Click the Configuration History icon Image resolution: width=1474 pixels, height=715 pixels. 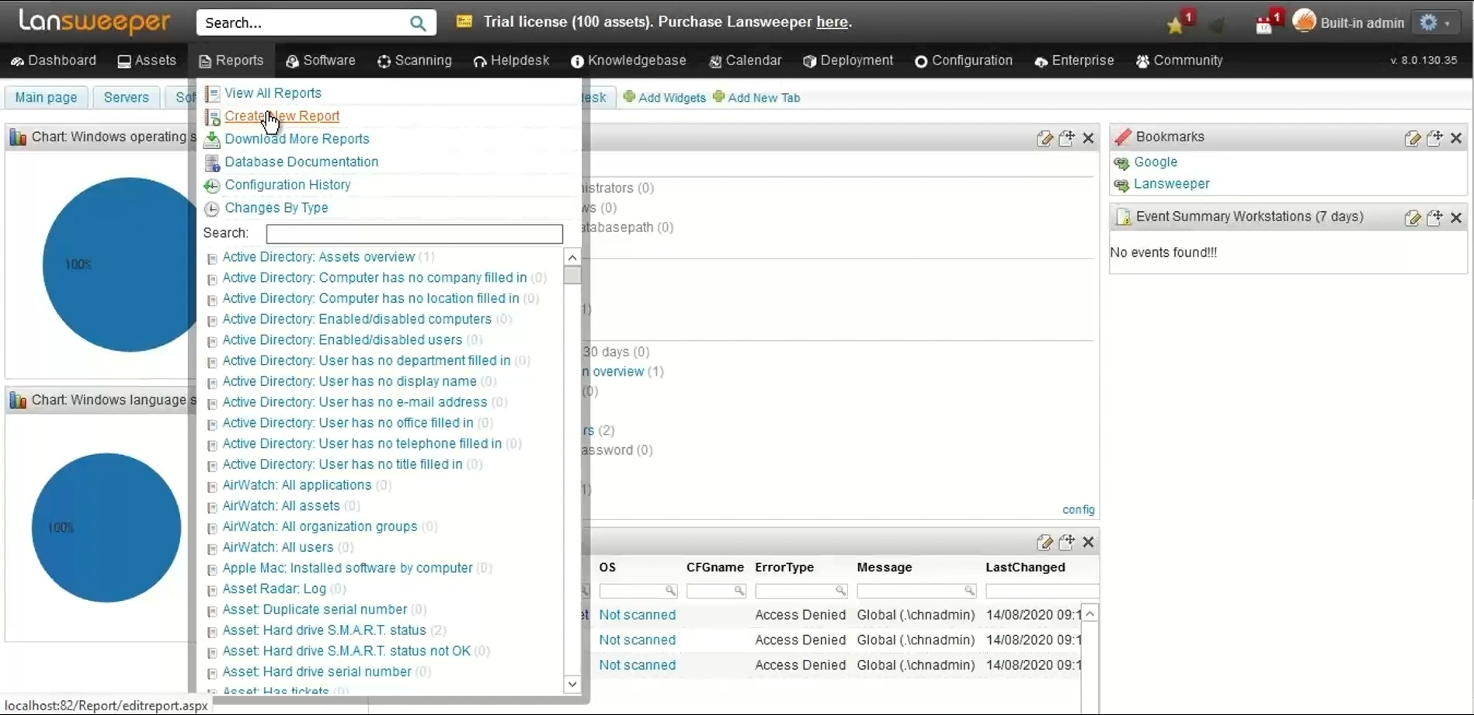[x=211, y=186]
